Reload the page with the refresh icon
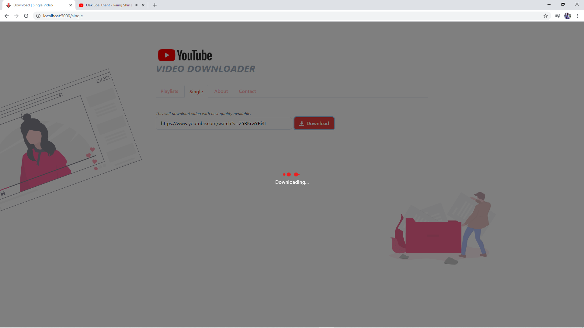The image size is (584, 328). (x=26, y=16)
